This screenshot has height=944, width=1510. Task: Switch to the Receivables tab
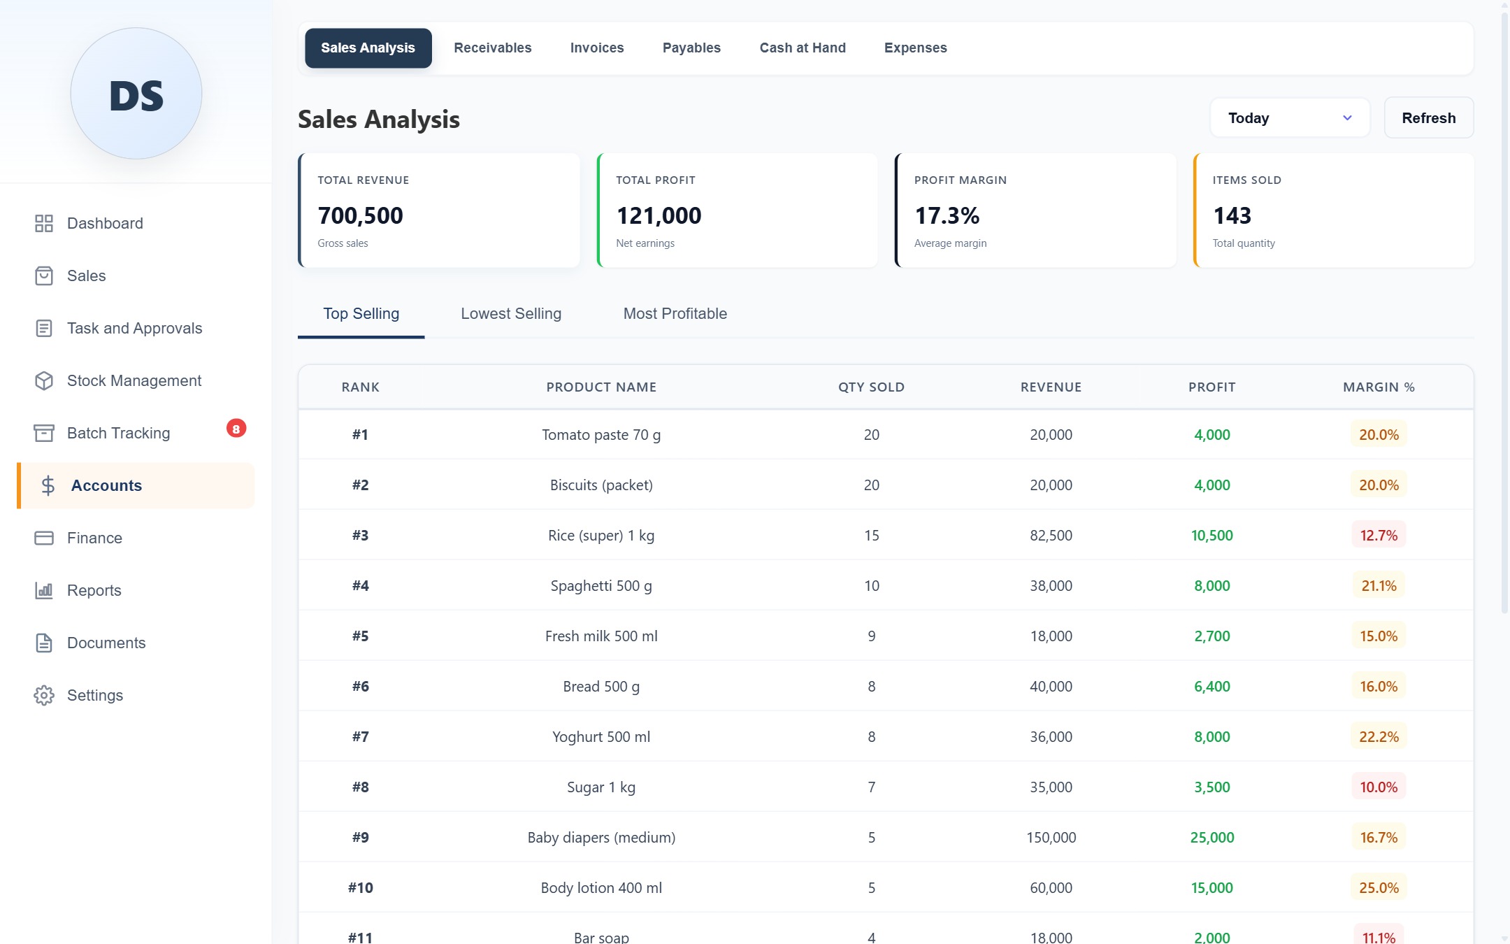492,48
